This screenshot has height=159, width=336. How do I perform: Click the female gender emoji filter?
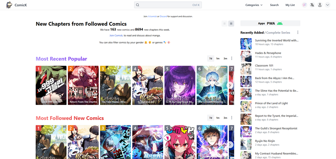(146, 43)
